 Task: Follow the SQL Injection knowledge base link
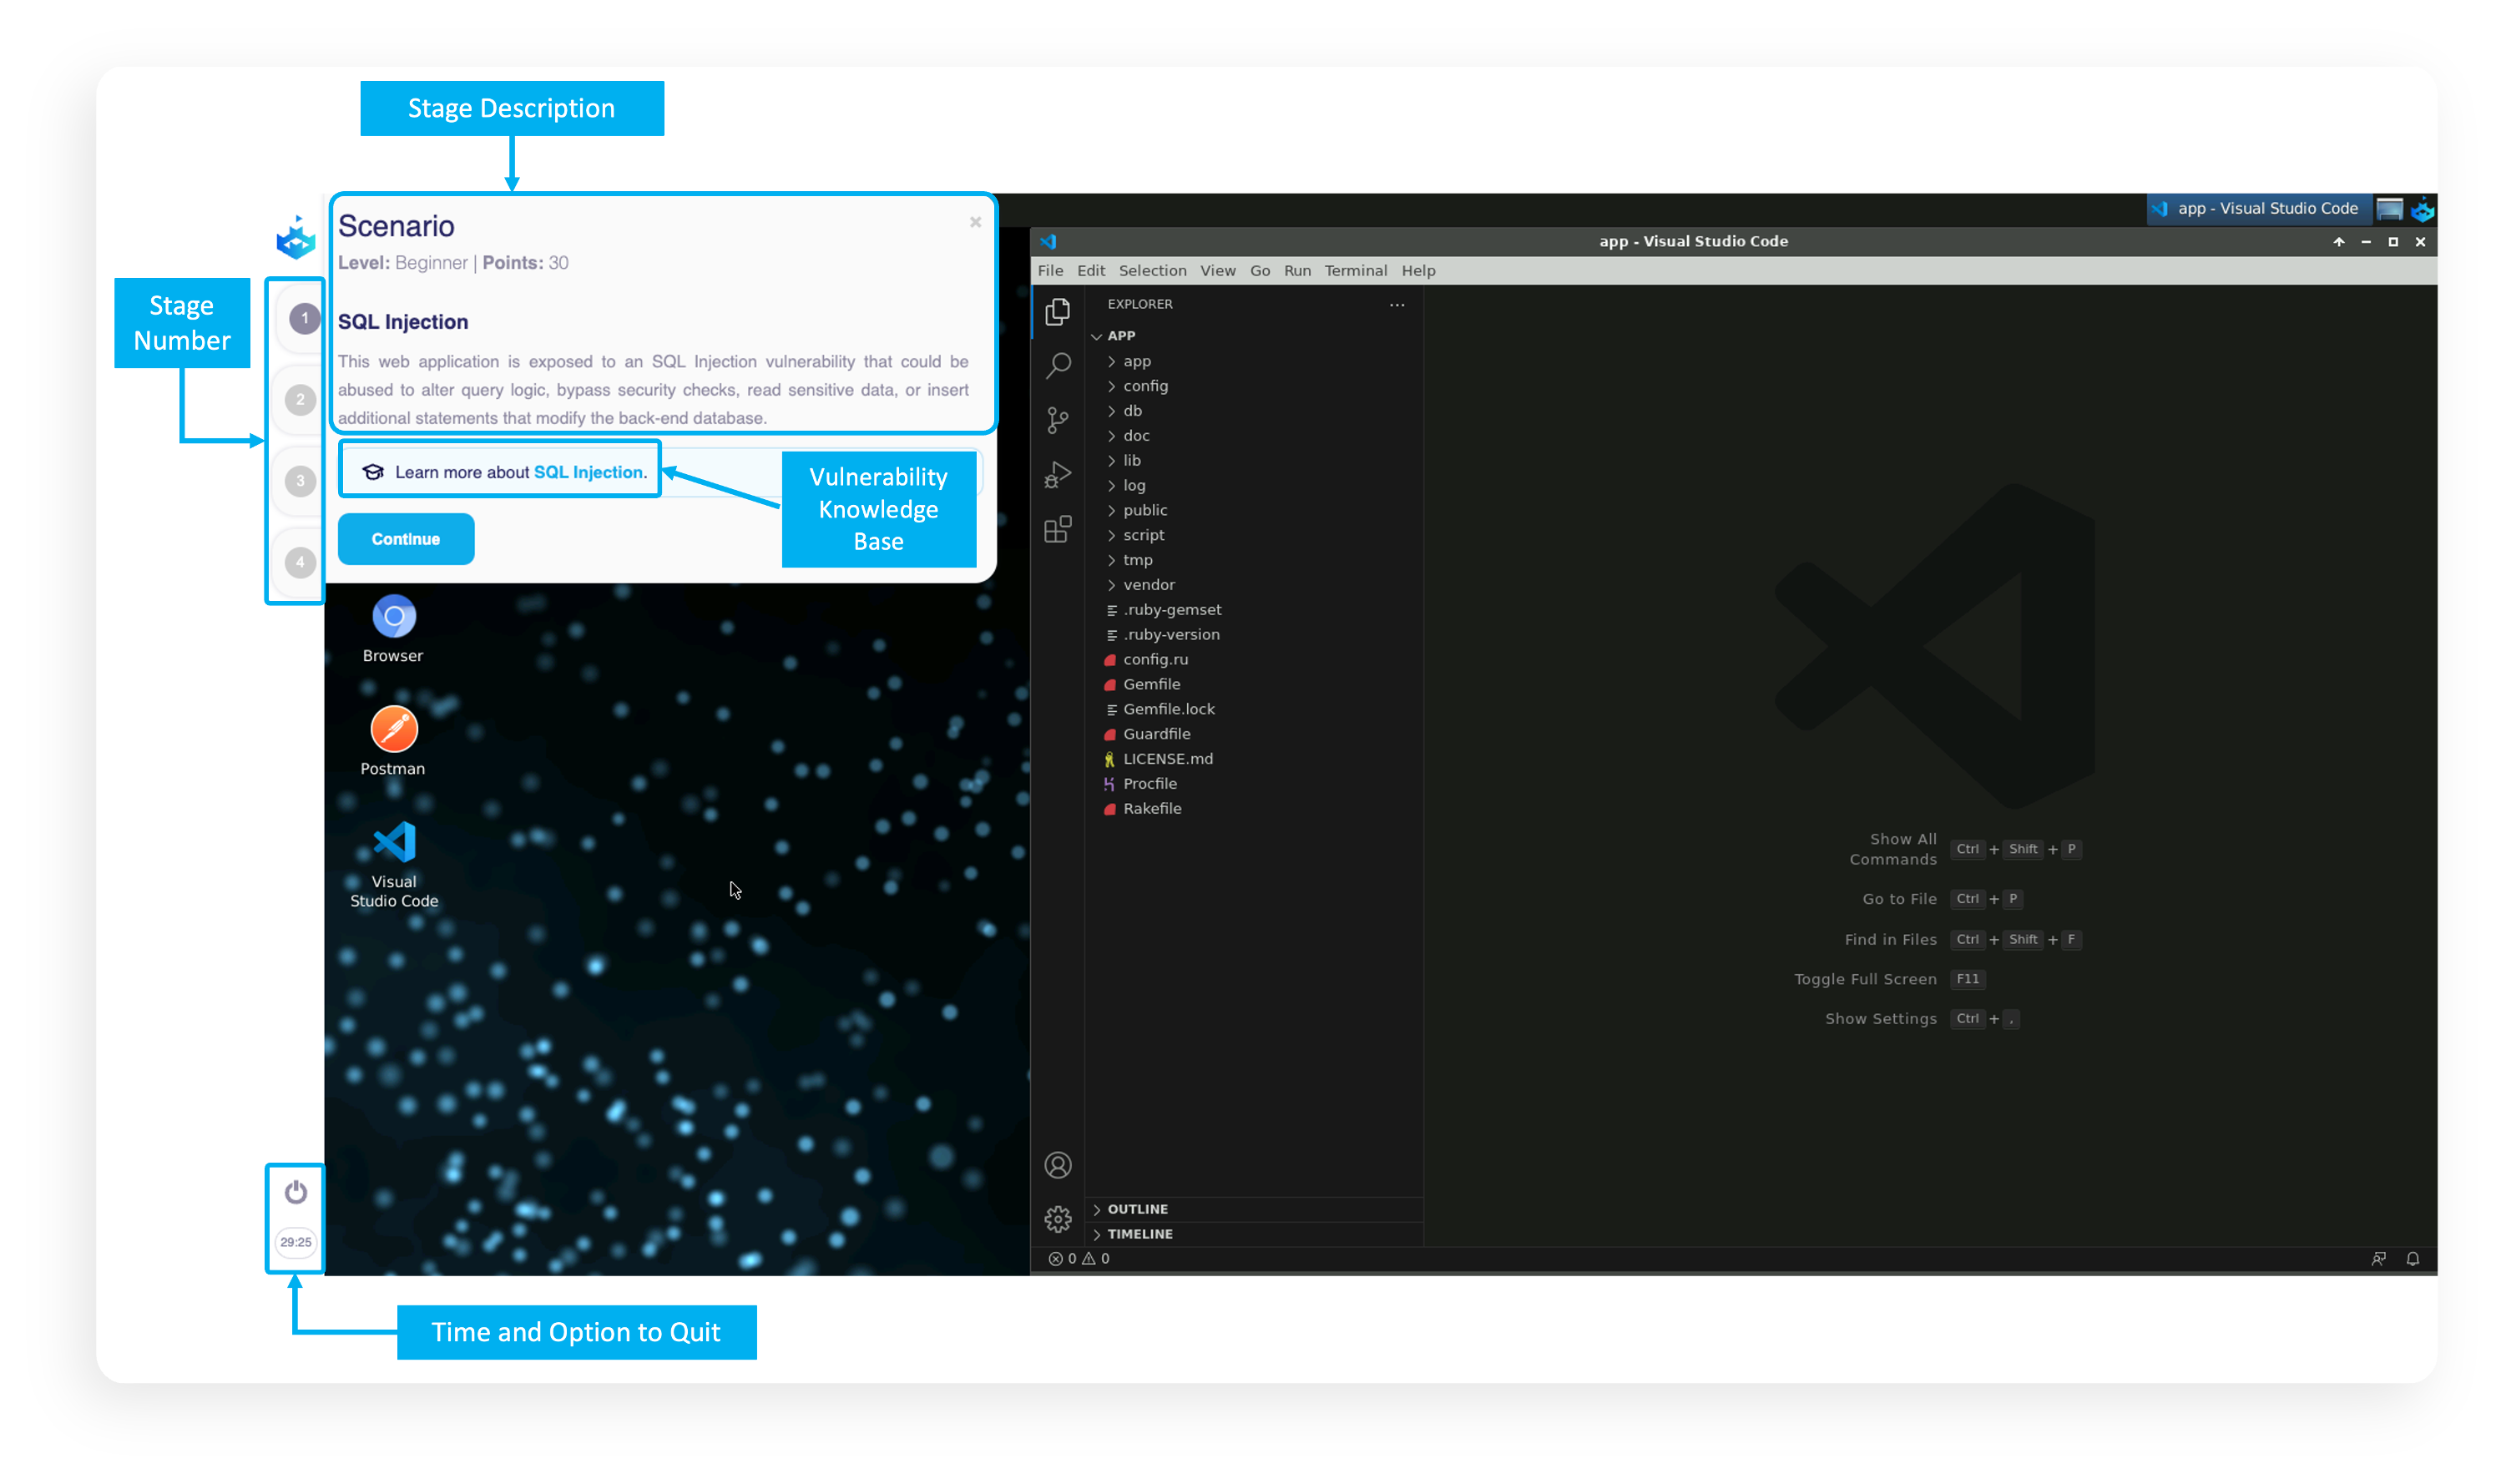point(589,472)
